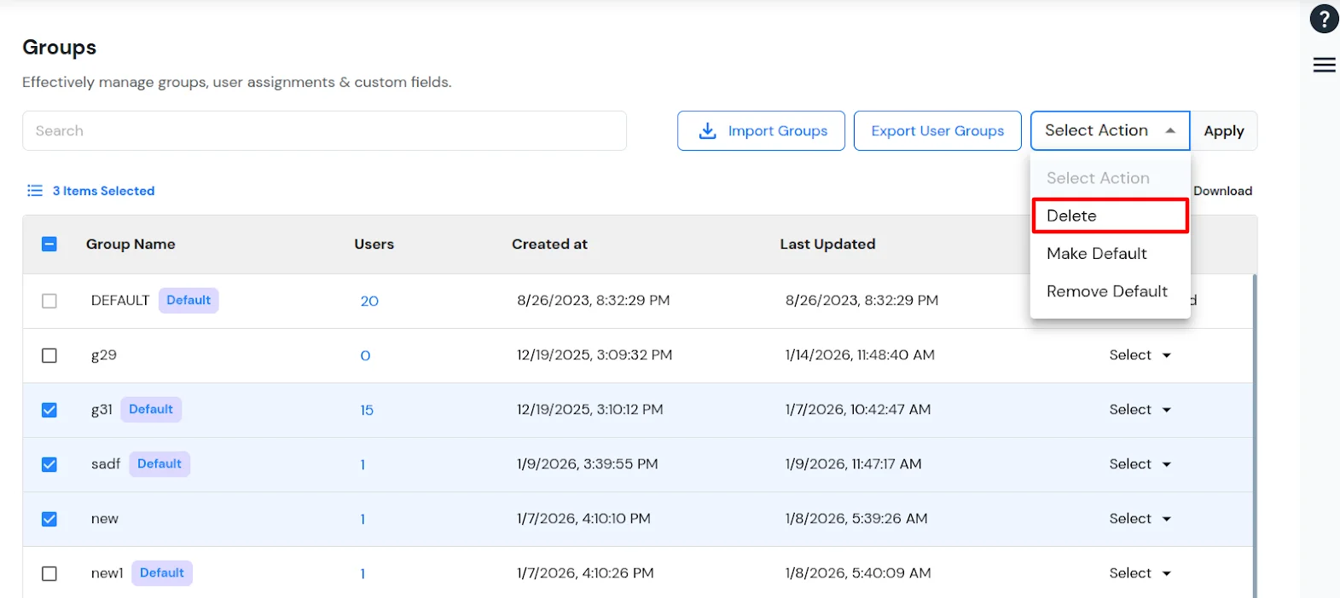Open the Select dropdown for new1
The image size is (1340, 598).
click(x=1140, y=573)
